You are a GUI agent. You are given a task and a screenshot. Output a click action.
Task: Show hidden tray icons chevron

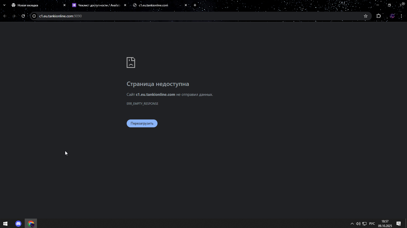point(352,224)
